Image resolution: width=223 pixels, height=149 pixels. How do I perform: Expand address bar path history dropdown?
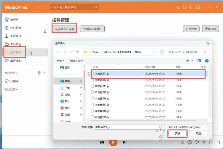(x=154, y=52)
